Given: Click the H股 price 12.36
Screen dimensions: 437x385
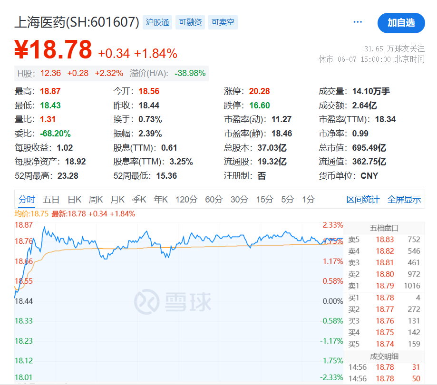Looking at the screenshot, I should pyautogui.click(x=50, y=73).
